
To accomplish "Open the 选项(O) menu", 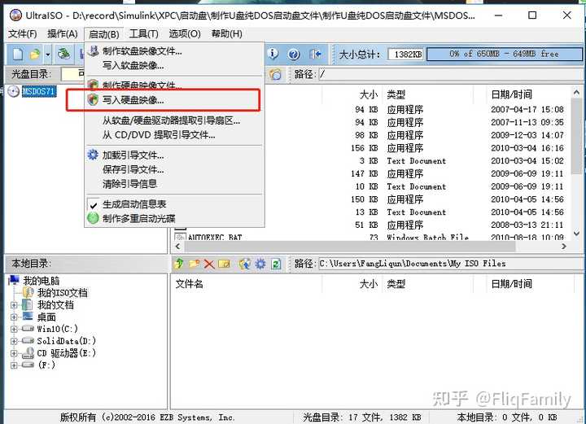I will (x=185, y=34).
